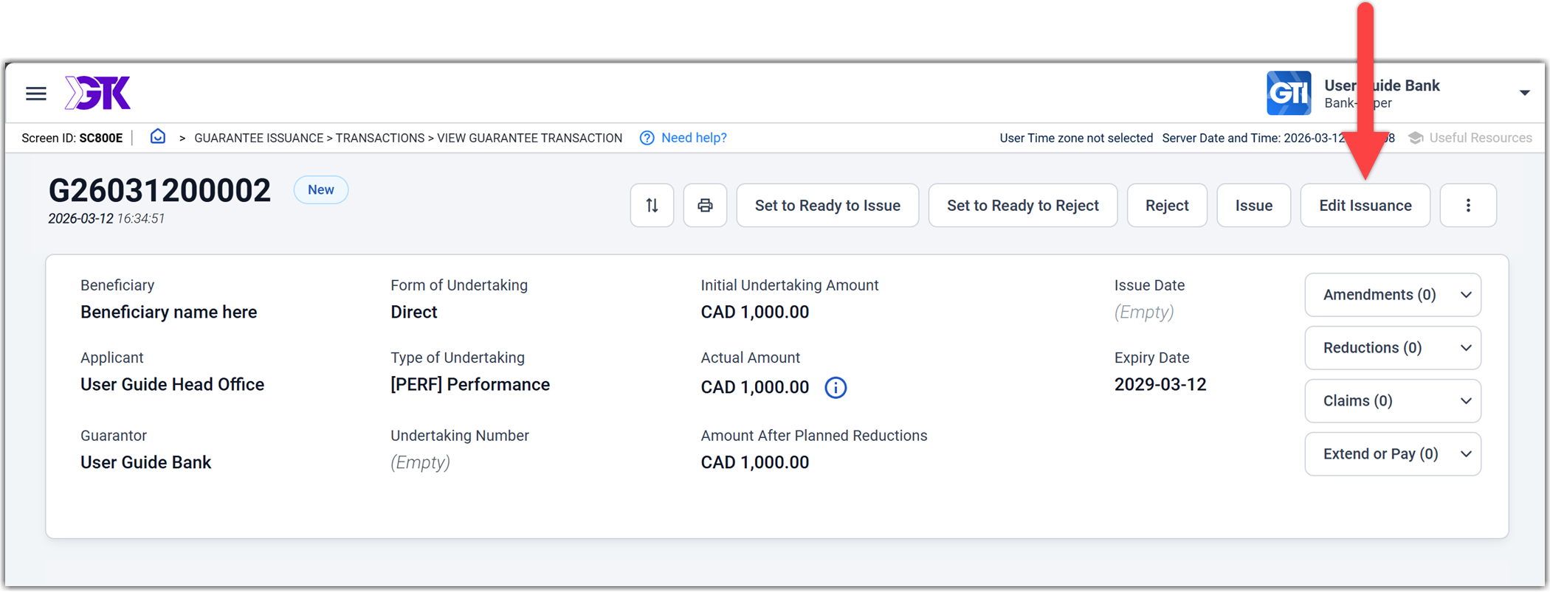Click the Issue button
1550x592 pixels.
1254,206
